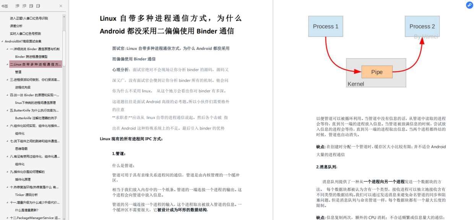The image size is (474, 220).
Task: Open bookmark 进程优先级
Action: [23, 87]
